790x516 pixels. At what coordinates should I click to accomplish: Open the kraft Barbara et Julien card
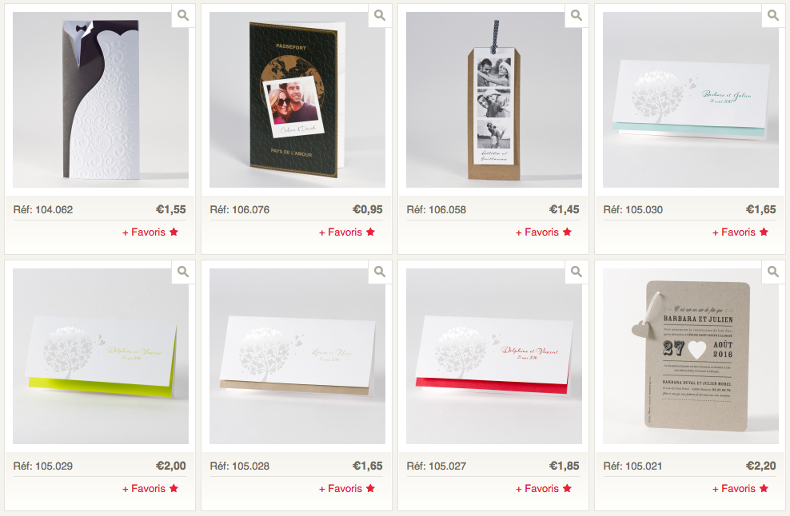pyautogui.click(x=691, y=356)
